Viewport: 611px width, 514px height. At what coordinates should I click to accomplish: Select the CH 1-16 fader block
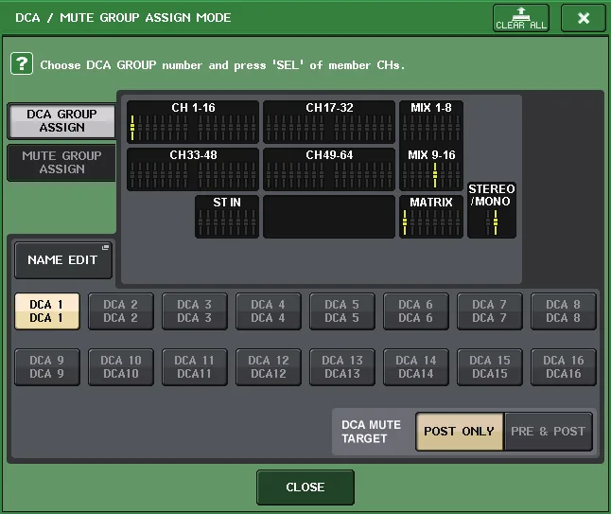(193, 122)
